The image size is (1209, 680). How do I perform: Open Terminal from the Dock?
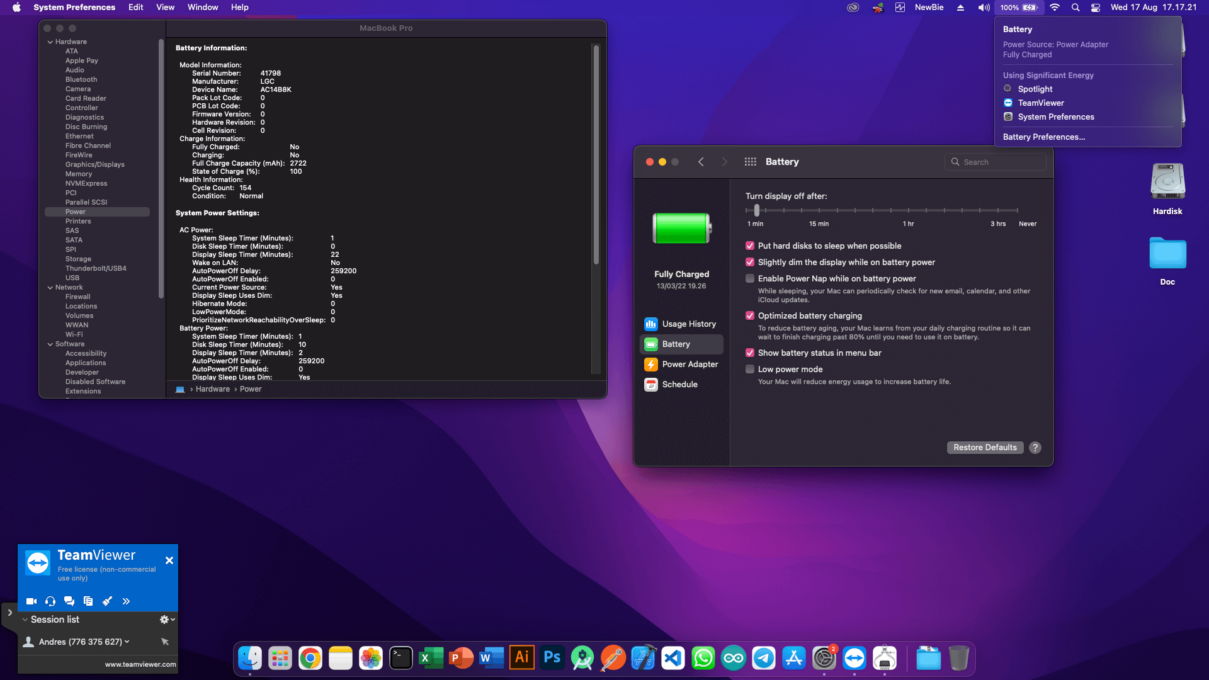(x=401, y=659)
